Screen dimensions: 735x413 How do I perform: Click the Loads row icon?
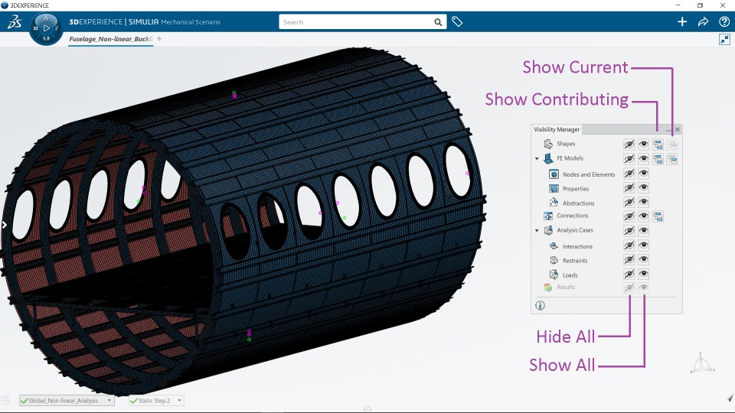[x=554, y=275]
